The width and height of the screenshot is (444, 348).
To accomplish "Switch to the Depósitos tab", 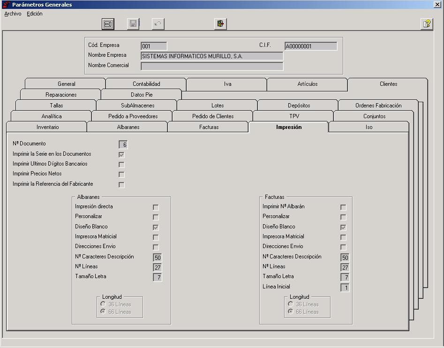I will (298, 106).
